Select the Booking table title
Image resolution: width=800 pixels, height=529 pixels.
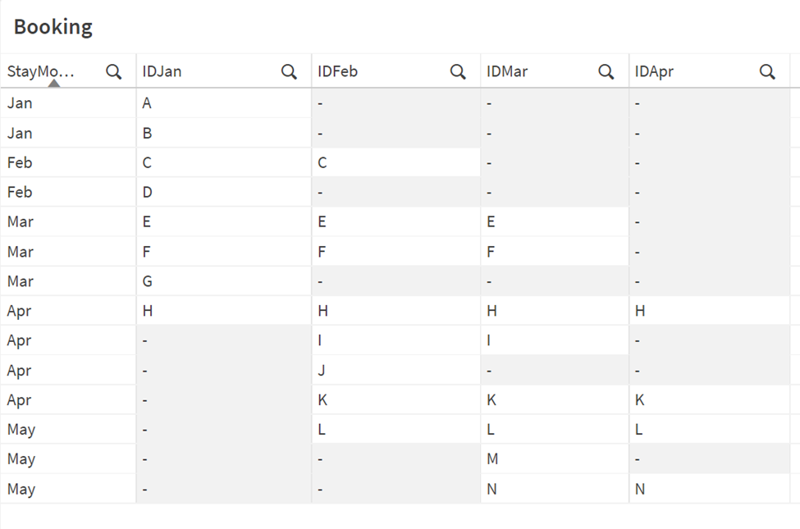pos(53,27)
